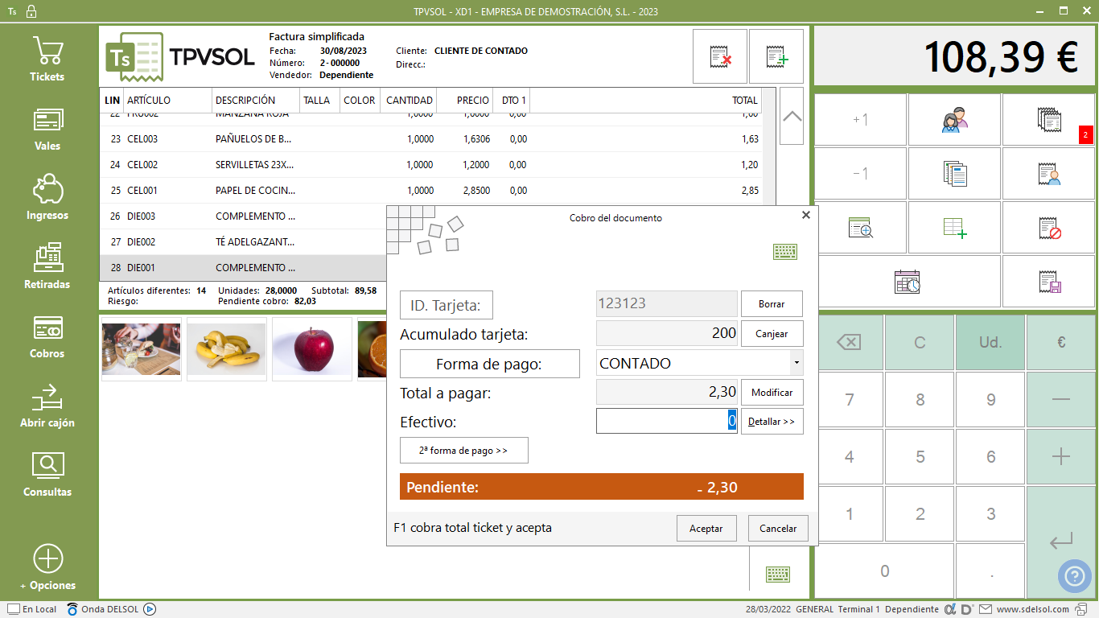Image resolution: width=1099 pixels, height=618 pixels.
Task: Select the red apple product thumbnail
Action: [312, 348]
